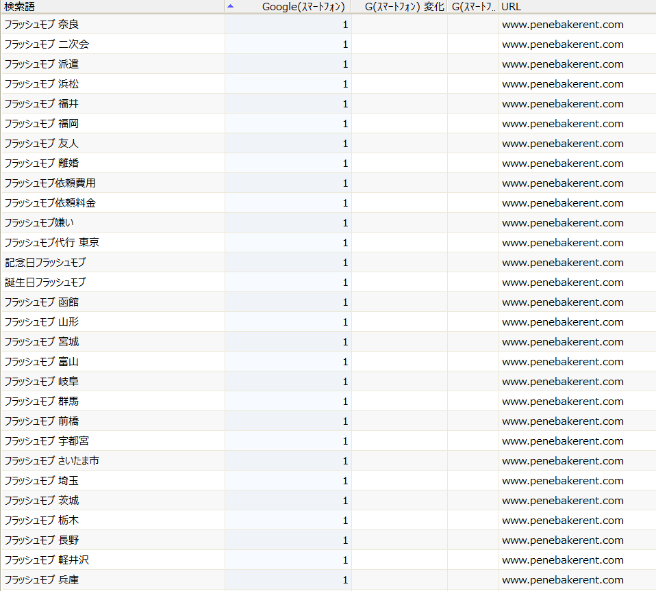Select the truncated G(スマートフォ… column header
656x591 pixels.
(472, 6)
